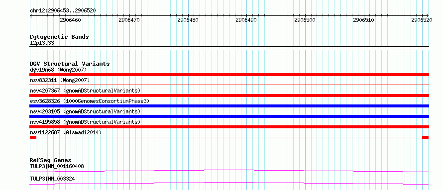Open the nsv1122687 (Alsmadi2014) variant label
The image size is (443, 190).
tap(66, 132)
